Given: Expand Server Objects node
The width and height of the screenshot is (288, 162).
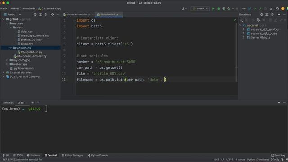Looking at the screenshot, I should point(244,37).
